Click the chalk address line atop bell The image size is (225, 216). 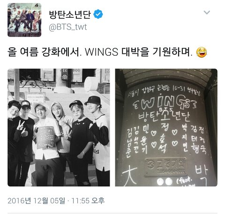coord(165,92)
